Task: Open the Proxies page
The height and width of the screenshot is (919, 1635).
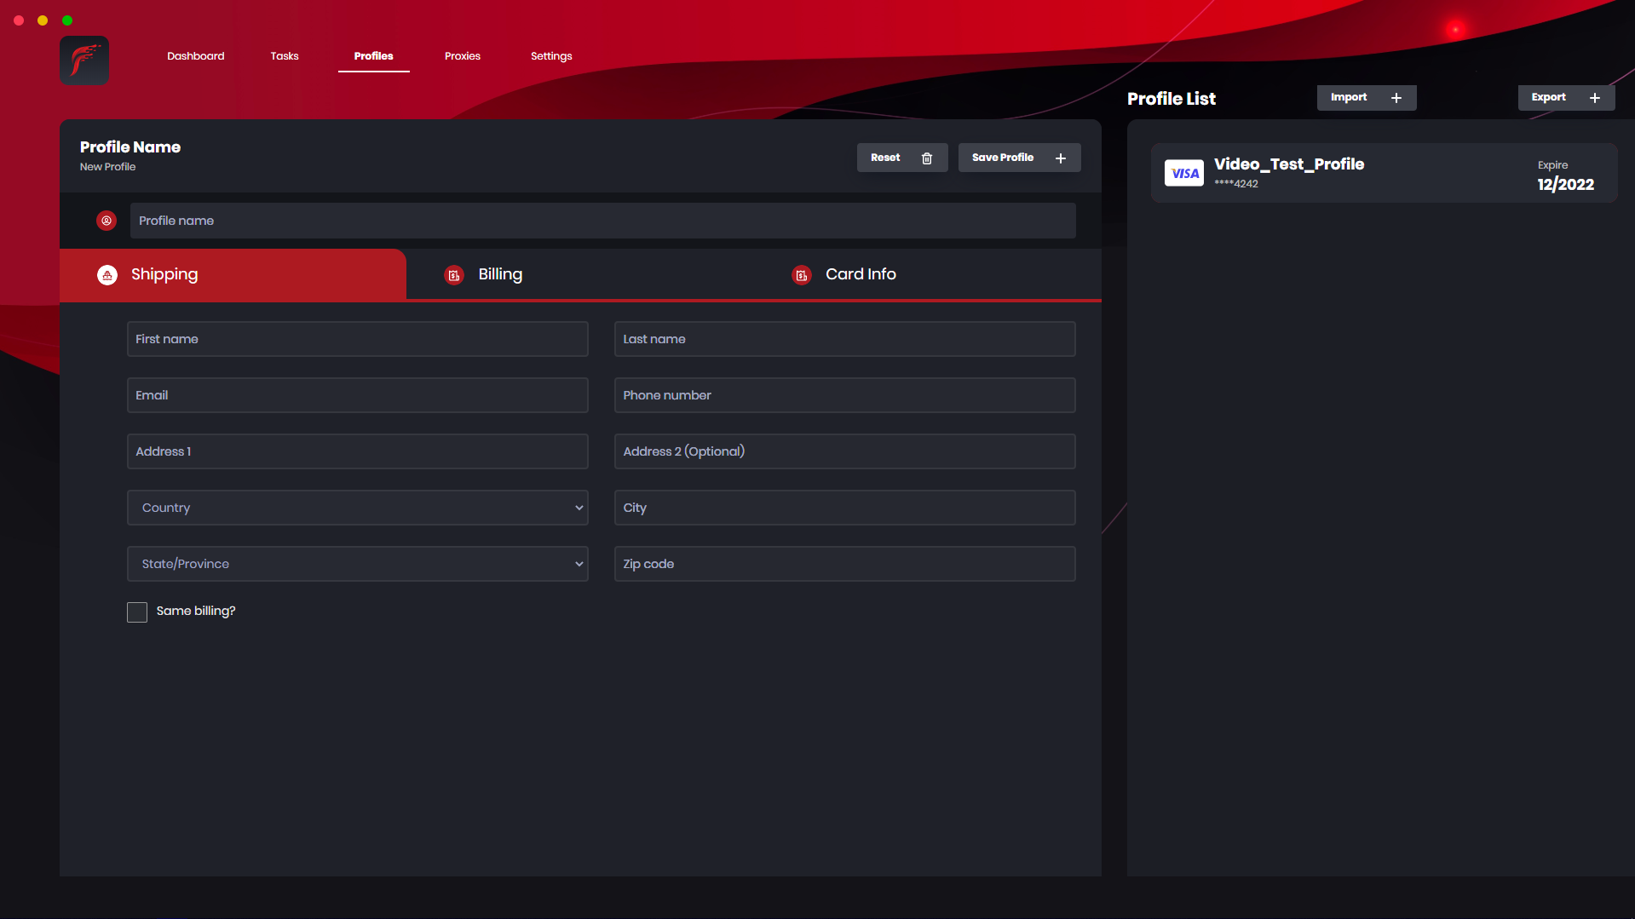Action: click(x=462, y=56)
